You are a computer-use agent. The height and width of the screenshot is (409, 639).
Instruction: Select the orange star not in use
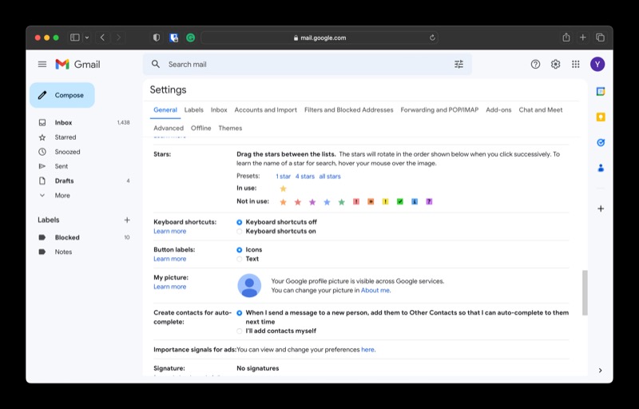[x=284, y=202]
